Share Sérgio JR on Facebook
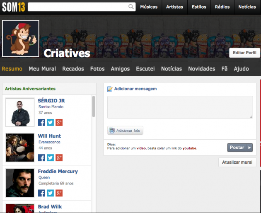The height and width of the screenshot is (213, 261). [41, 122]
